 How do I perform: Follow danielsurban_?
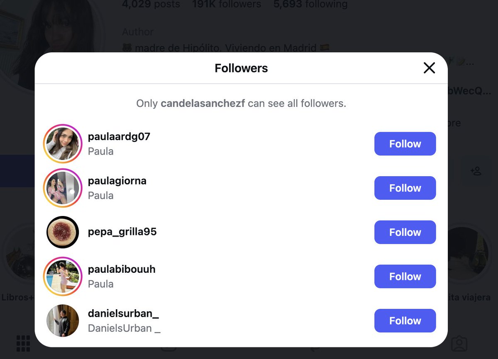click(x=405, y=320)
